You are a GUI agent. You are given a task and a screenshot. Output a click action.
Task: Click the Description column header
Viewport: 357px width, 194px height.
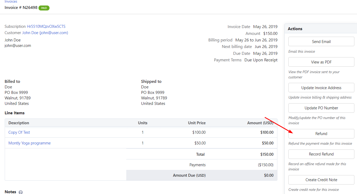pyautogui.click(x=19, y=123)
